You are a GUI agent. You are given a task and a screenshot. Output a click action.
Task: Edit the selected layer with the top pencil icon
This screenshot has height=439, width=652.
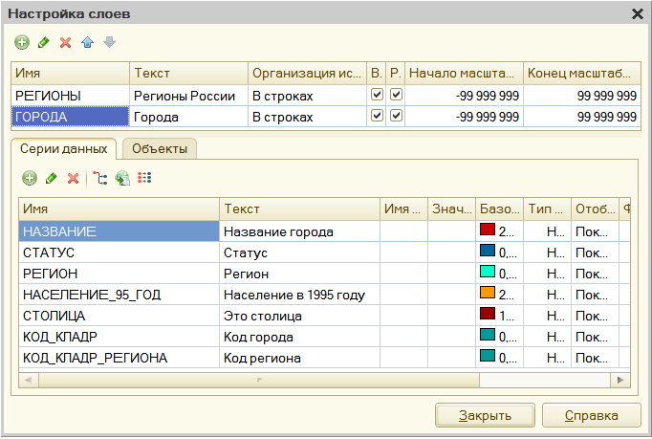pyautogui.click(x=43, y=43)
